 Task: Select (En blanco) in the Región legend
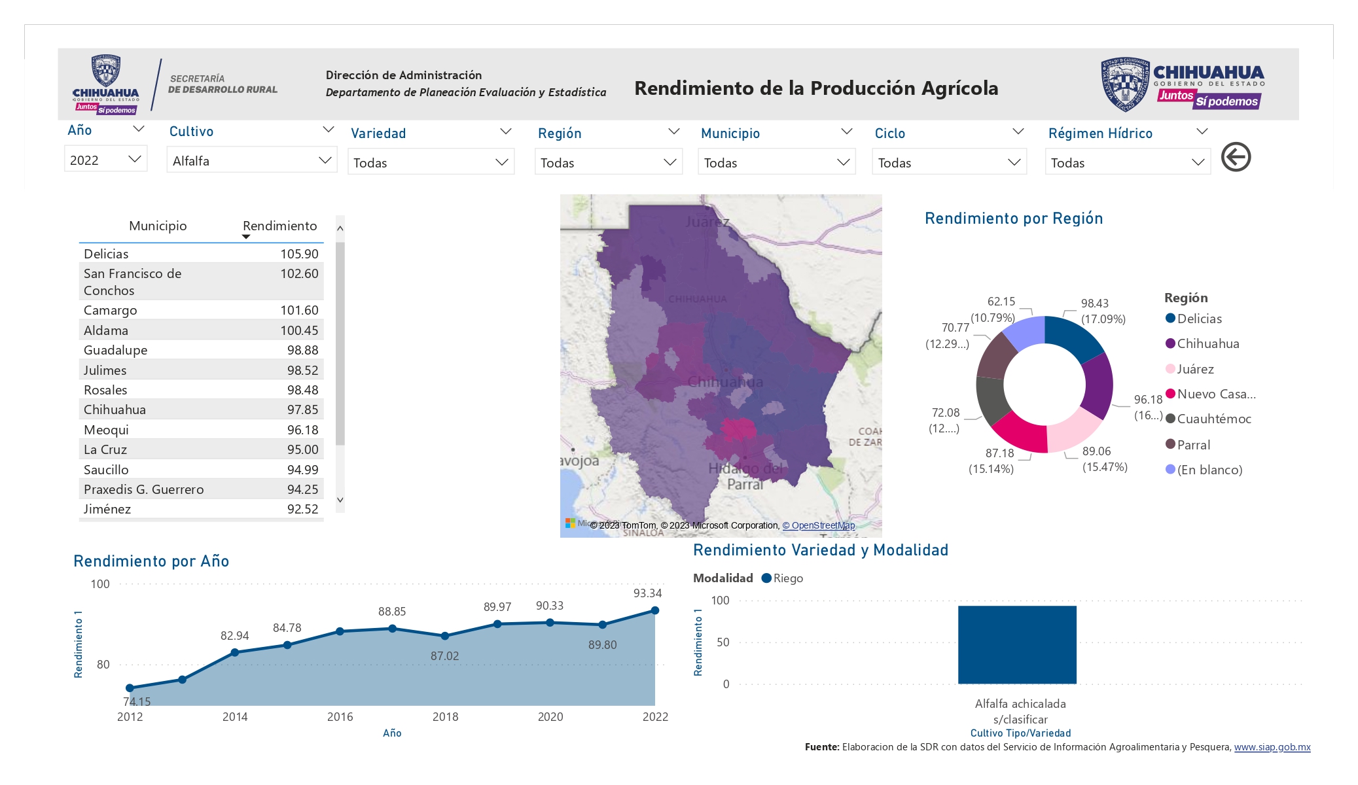point(1204,470)
